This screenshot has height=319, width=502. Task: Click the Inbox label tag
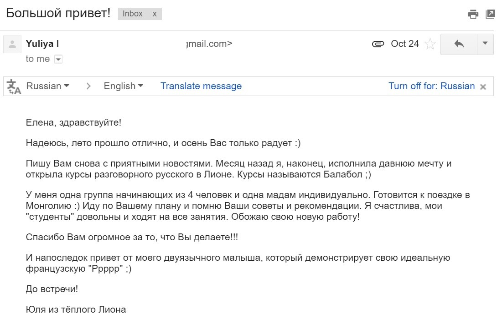tap(133, 14)
